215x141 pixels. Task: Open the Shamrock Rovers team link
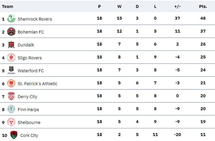point(35,19)
